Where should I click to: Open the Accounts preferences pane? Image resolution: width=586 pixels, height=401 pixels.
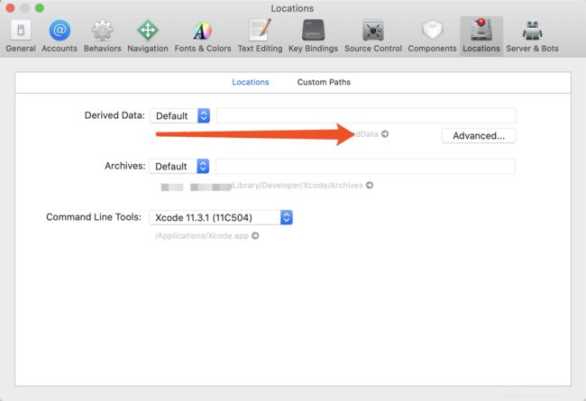(60, 36)
